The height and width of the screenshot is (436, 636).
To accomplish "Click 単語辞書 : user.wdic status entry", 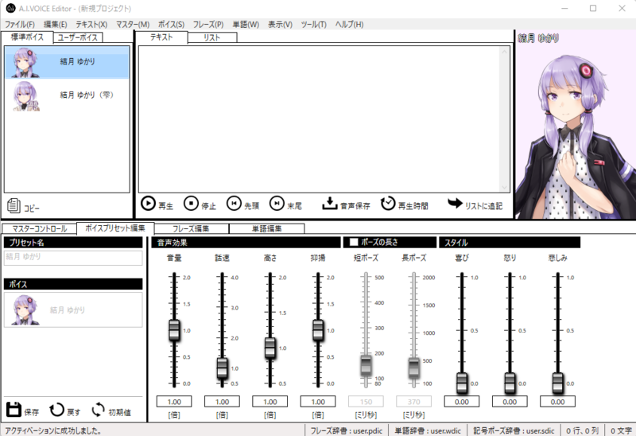I will click(428, 430).
